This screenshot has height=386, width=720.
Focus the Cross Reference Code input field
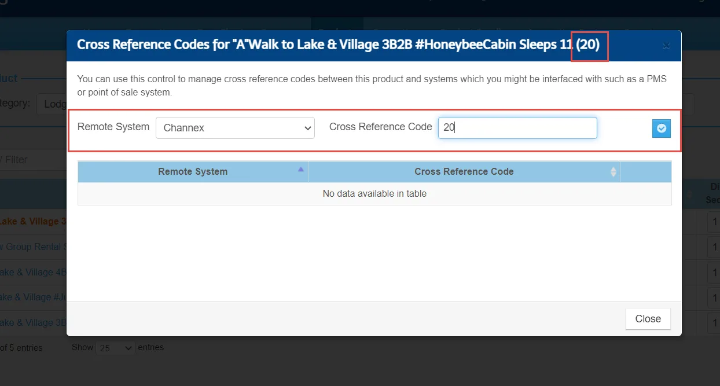517,128
